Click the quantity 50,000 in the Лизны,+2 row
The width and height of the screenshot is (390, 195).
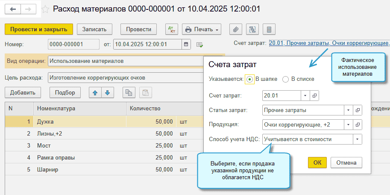164,134
